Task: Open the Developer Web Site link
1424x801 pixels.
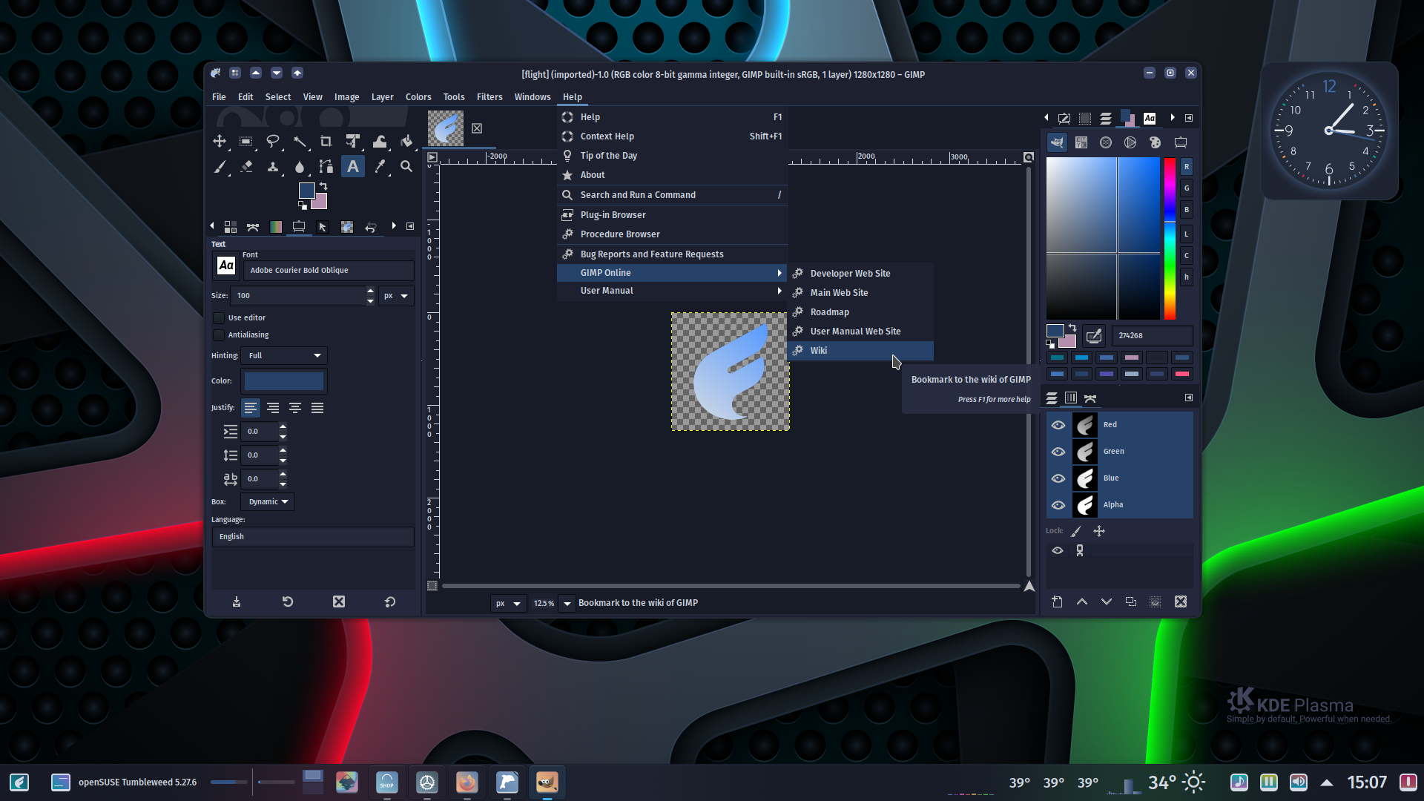Action: point(860,274)
